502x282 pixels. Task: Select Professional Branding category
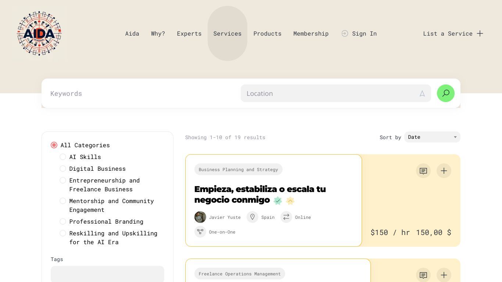click(x=63, y=221)
